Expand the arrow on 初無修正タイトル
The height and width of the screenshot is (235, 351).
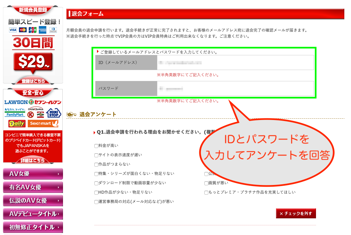coord(59,227)
